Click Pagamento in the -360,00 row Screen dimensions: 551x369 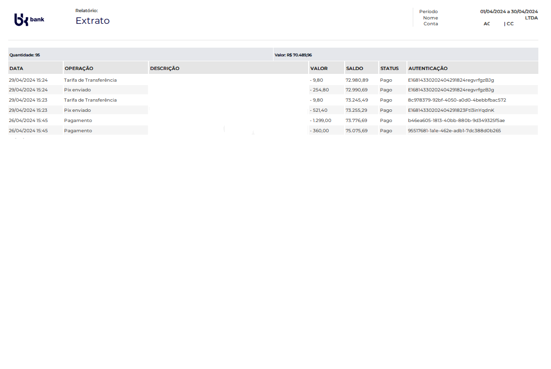tap(78, 131)
